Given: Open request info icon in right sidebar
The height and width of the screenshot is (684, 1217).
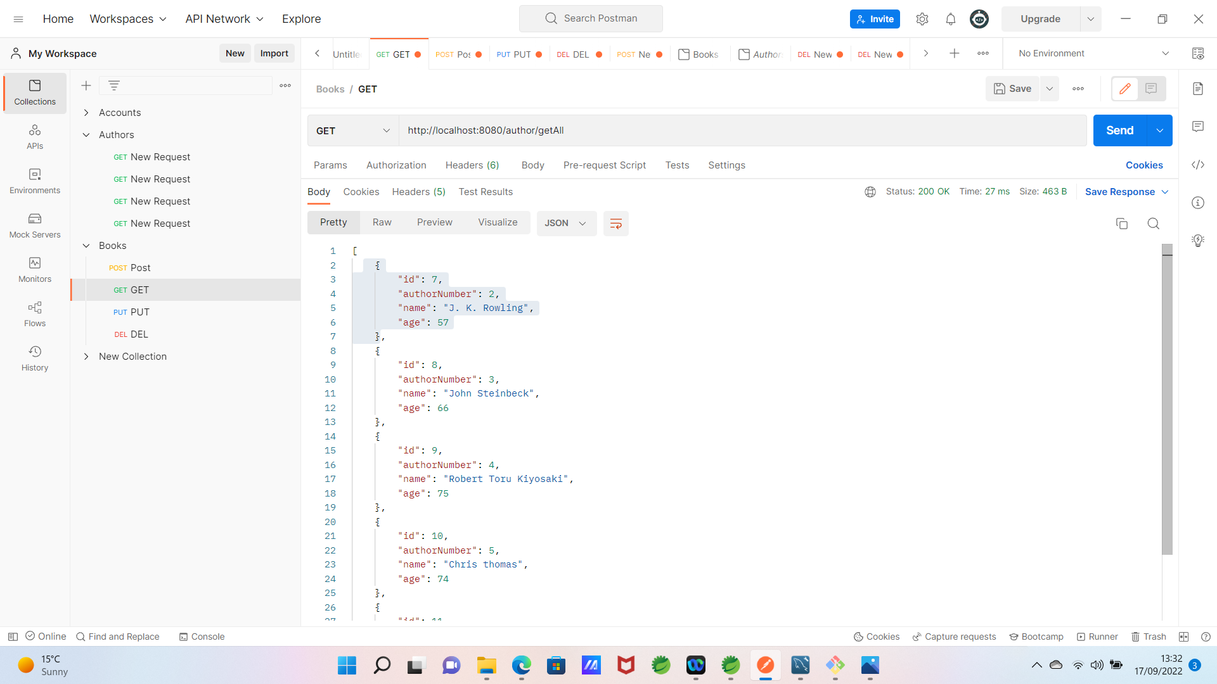Looking at the screenshot, I should click(1198, 203).
